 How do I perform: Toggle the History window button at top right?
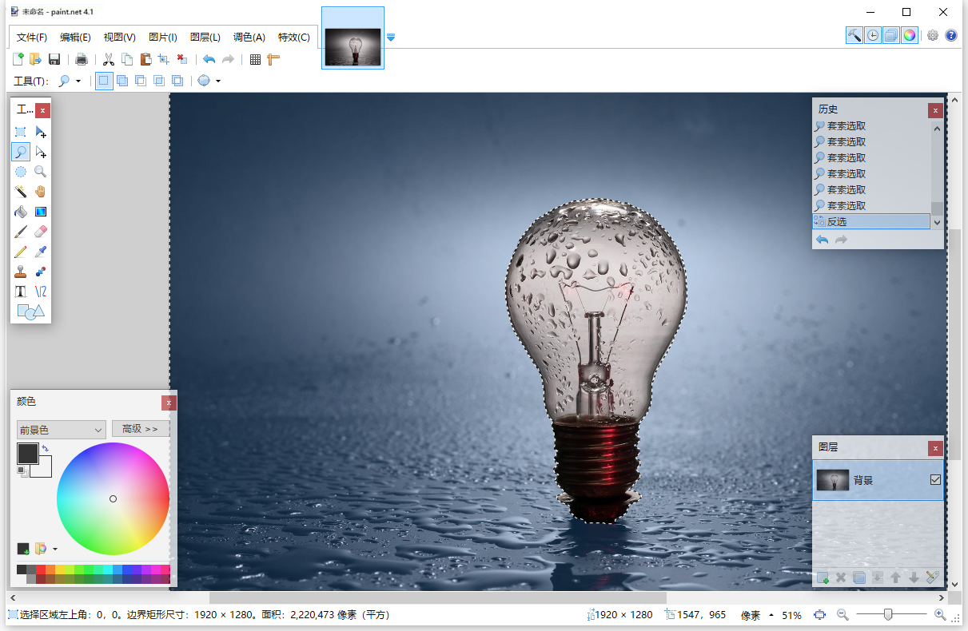coord(872,35)
